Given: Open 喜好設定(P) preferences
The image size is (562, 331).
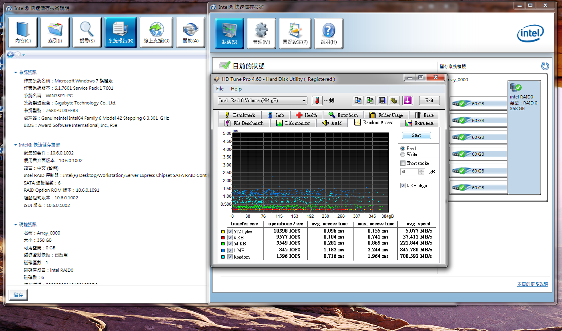Looking at the screenshot, I should point(295,34).
